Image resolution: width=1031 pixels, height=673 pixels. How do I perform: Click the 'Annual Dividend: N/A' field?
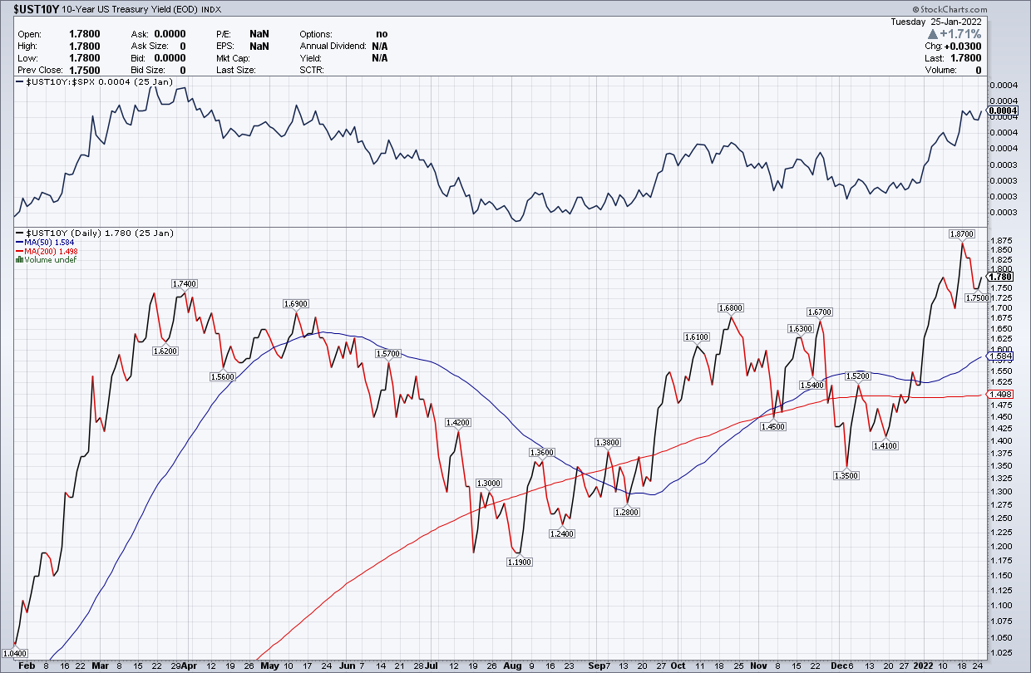coord(343,47)
